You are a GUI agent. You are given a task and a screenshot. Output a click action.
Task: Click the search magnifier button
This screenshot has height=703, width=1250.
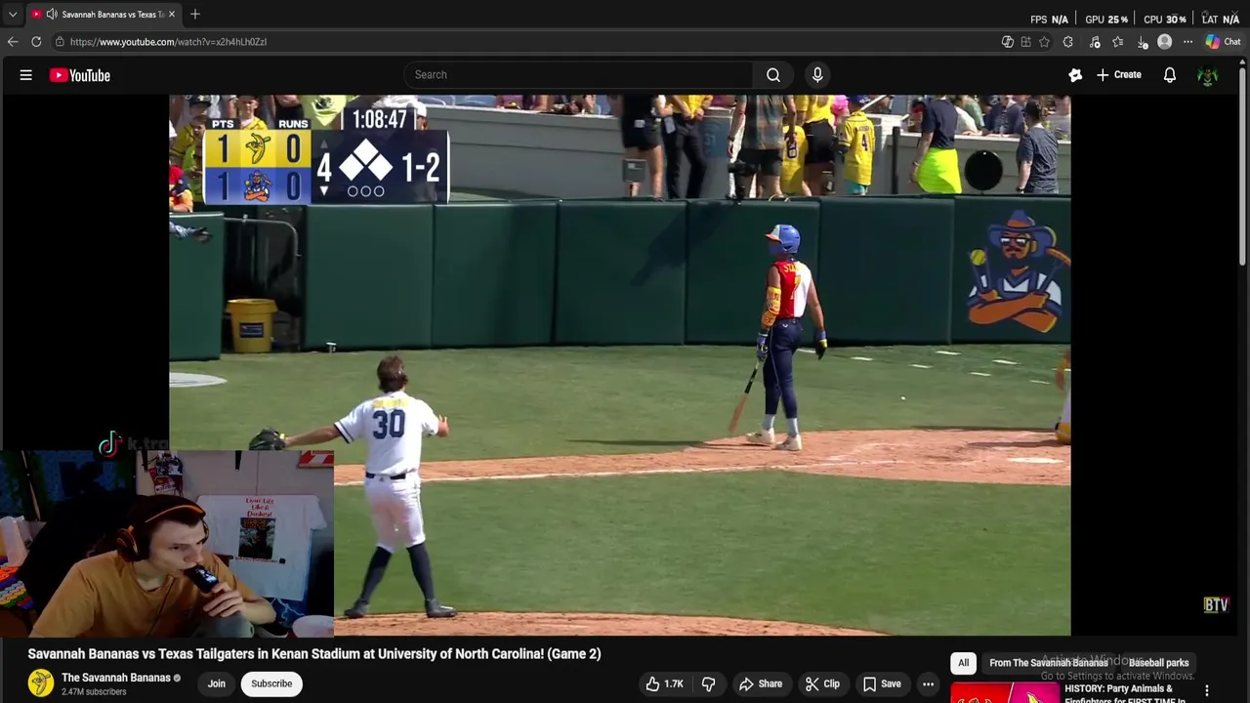[x=772, y=75]
